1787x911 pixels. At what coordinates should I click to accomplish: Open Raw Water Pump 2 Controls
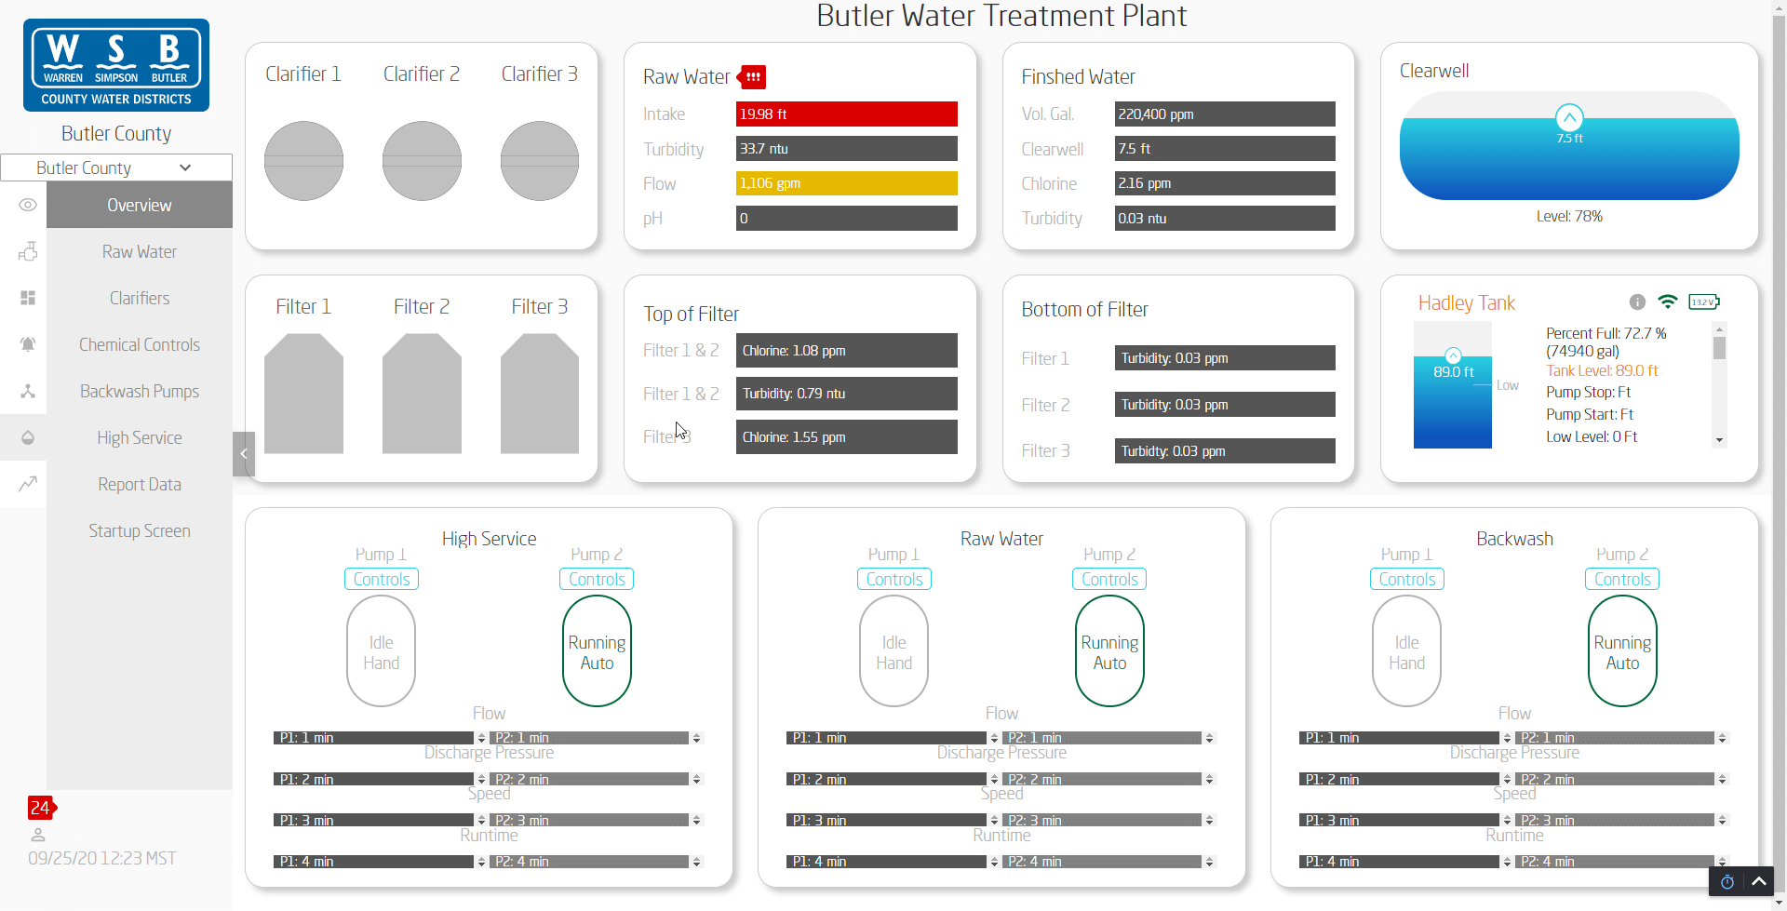point(1109,579)
